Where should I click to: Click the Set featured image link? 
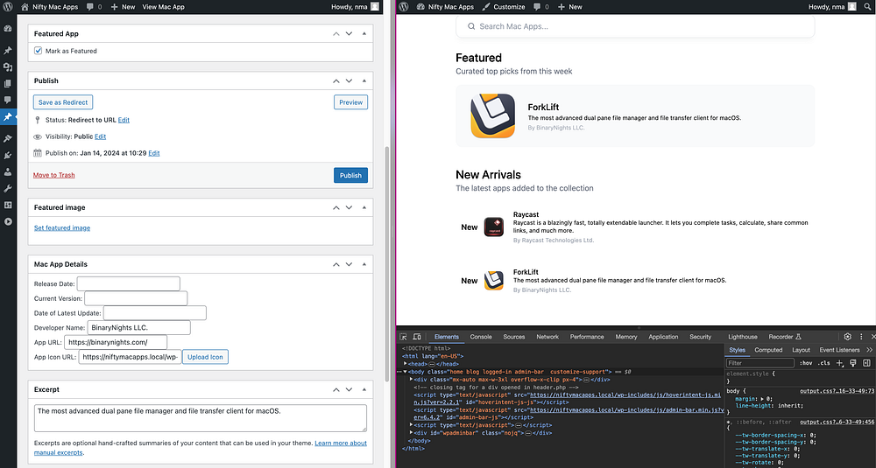tap(62, 227)
